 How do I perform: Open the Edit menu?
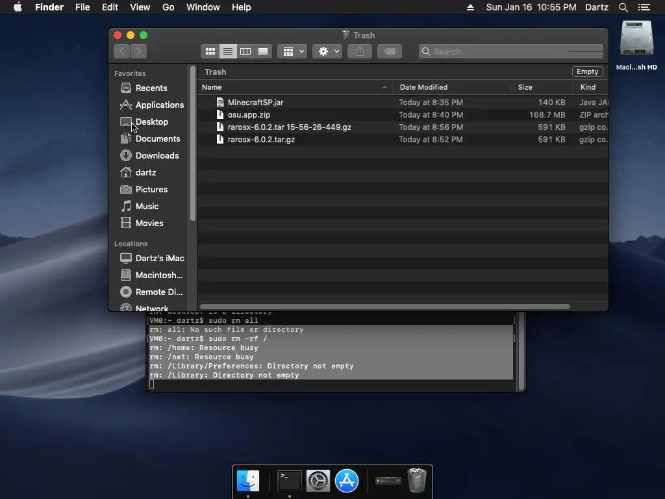tap(110, 7)
